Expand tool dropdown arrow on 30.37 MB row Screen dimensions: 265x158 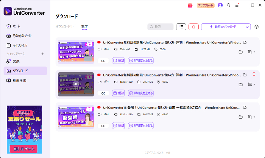point(254,84)
